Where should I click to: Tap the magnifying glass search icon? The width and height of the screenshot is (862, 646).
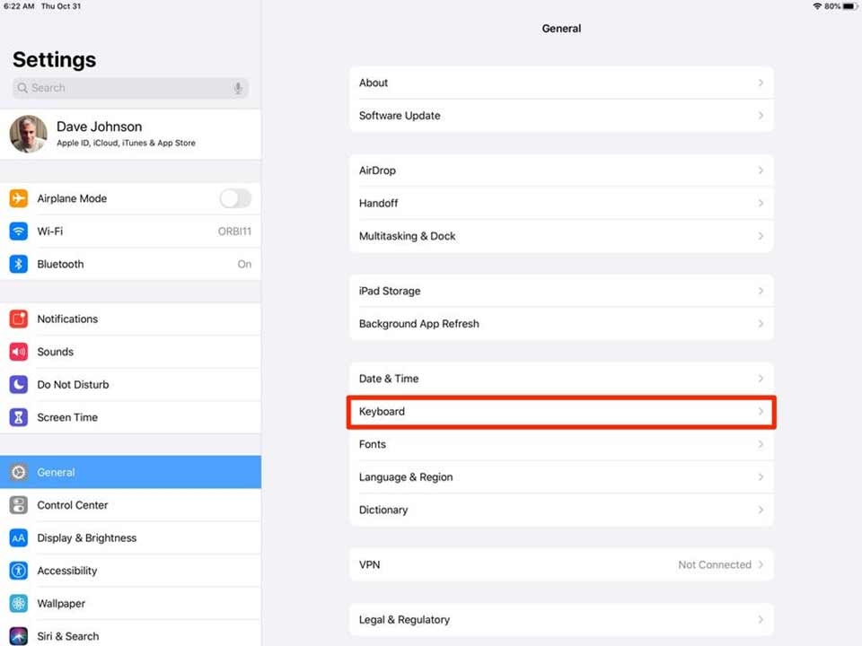click(22, 88)
